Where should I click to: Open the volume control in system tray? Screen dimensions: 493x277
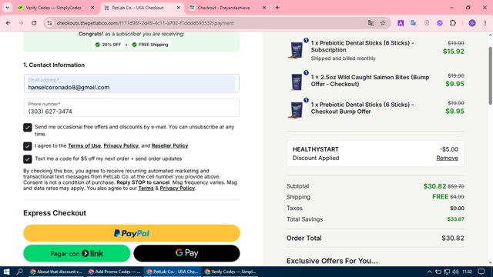point(455,272)
